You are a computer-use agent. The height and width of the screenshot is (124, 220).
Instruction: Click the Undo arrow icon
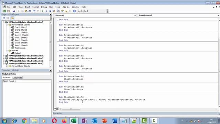[34, 11]
